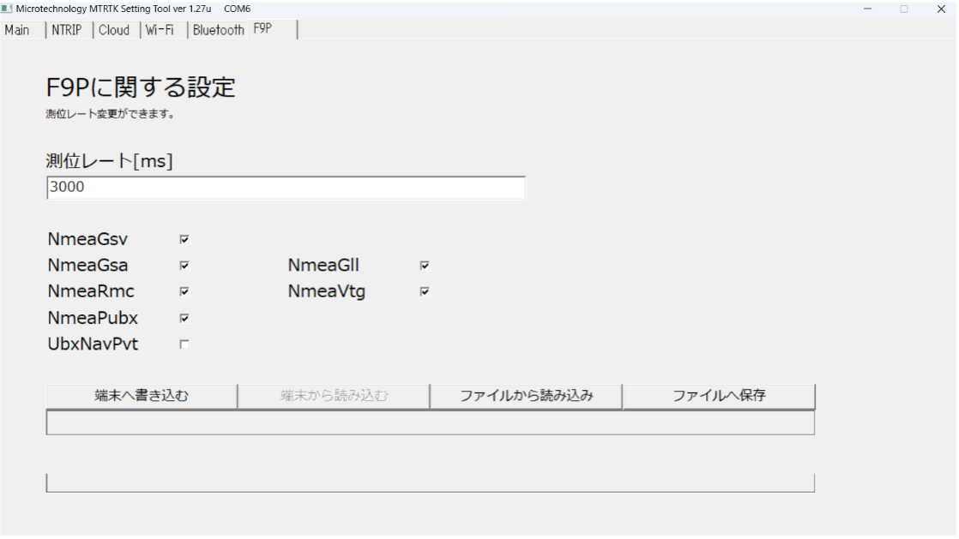The image size is (959, 539).
Task: Click the MTRTK application icon in titlebar
Action: click(9, 7)
